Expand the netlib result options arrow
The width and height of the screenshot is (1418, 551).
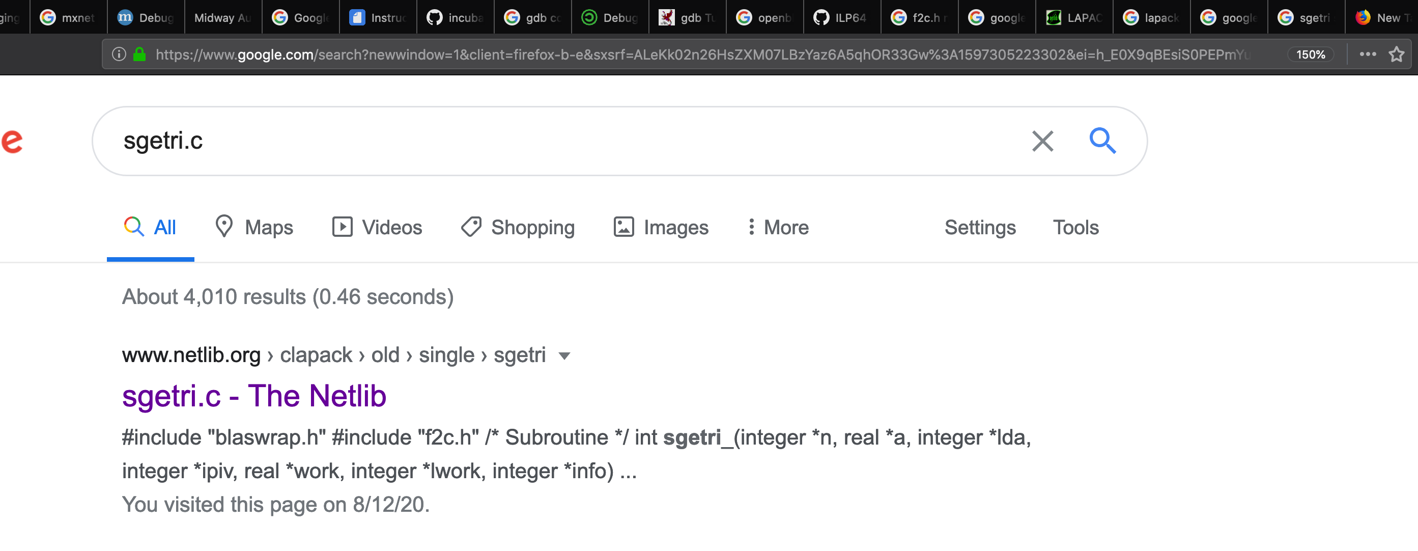point(563,356)
